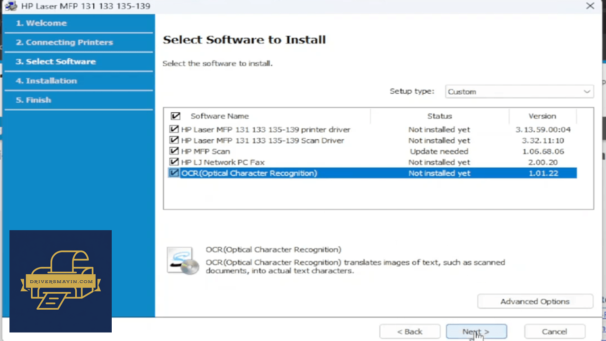Viewport: 606px width, 341px height.
Task: Click the OCR row's "Not installed yet" status
Action: [x=439, y=173]
